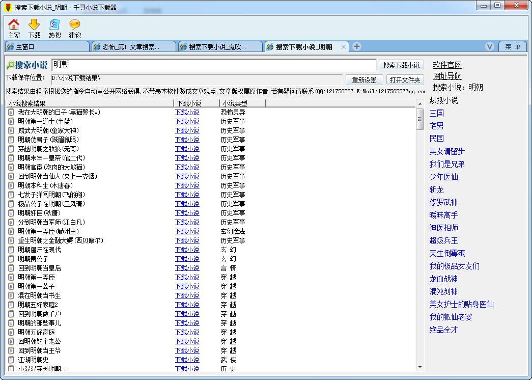Image resolution: width=532 pixels, height=380 pixels.
Task: Close the 搜索下载小说_明朝 tab
Action: [x=344, y=46]
